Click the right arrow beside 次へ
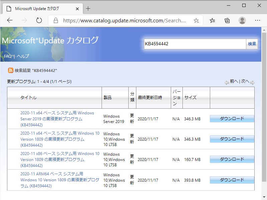This screenshot has height=200, width=267. pos(252,83)
